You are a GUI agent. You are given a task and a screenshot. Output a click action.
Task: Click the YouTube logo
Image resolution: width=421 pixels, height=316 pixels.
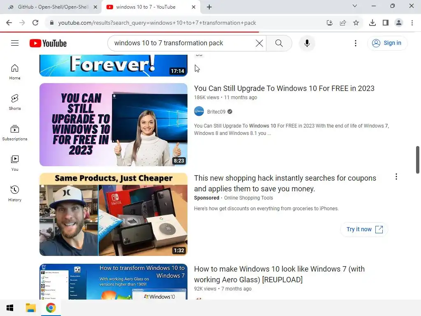(48, 43)
